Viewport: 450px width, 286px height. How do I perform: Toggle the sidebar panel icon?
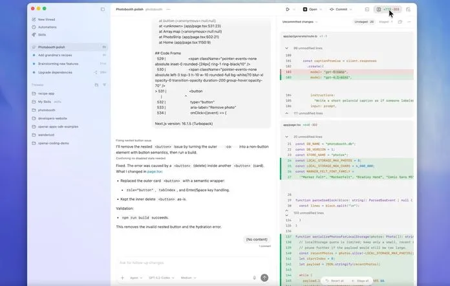[x=103, y=10]
